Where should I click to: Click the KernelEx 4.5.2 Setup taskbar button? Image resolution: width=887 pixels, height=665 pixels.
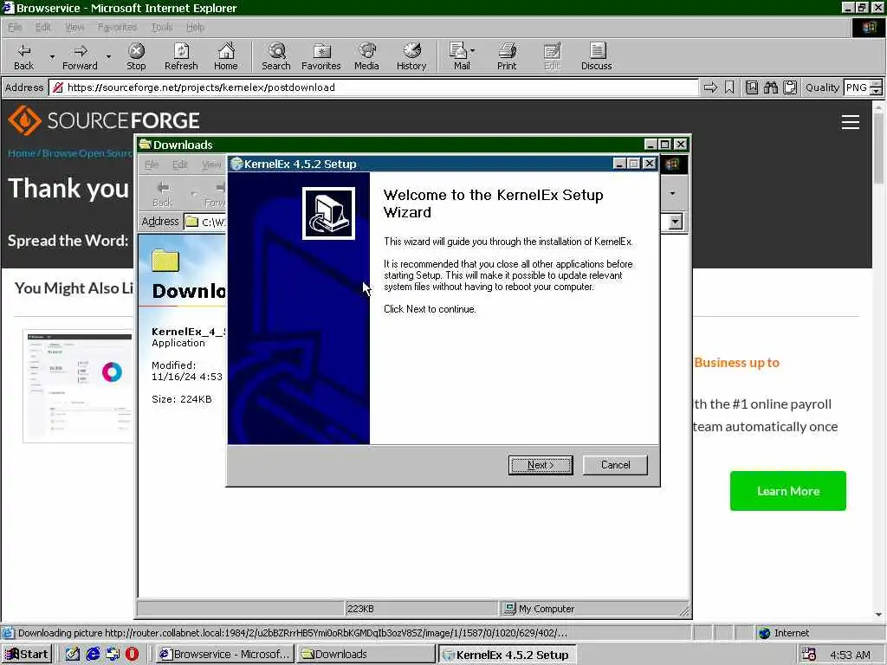508,655
